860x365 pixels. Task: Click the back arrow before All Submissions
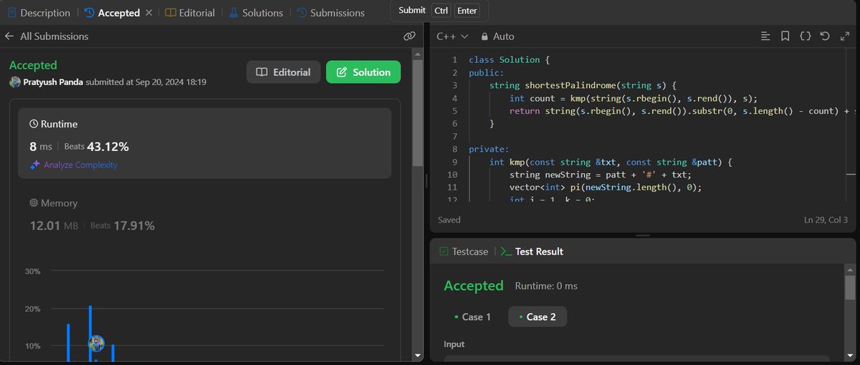(x=9, y=36)
